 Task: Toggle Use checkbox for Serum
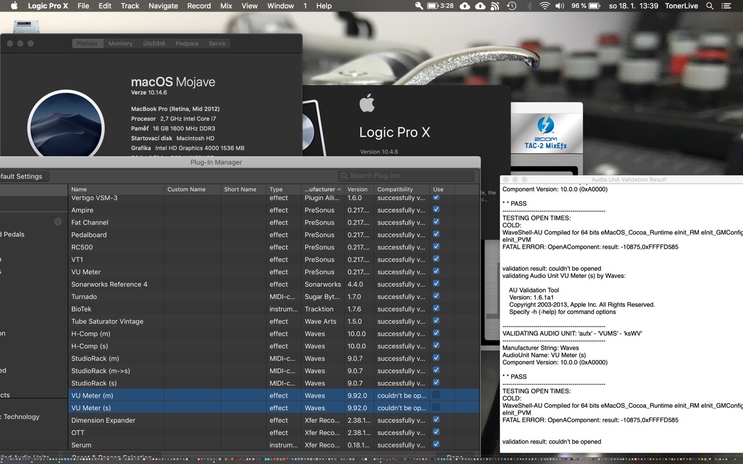pos(436,444)
